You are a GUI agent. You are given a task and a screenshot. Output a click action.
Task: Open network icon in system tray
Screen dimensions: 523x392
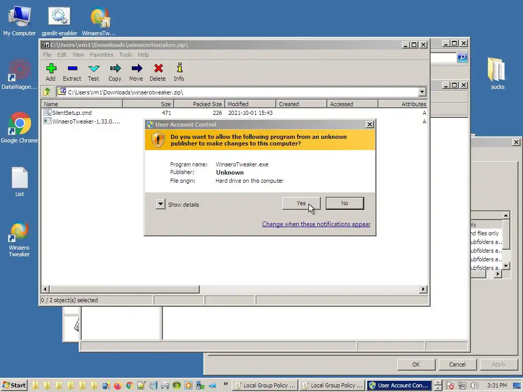(462, 386)
